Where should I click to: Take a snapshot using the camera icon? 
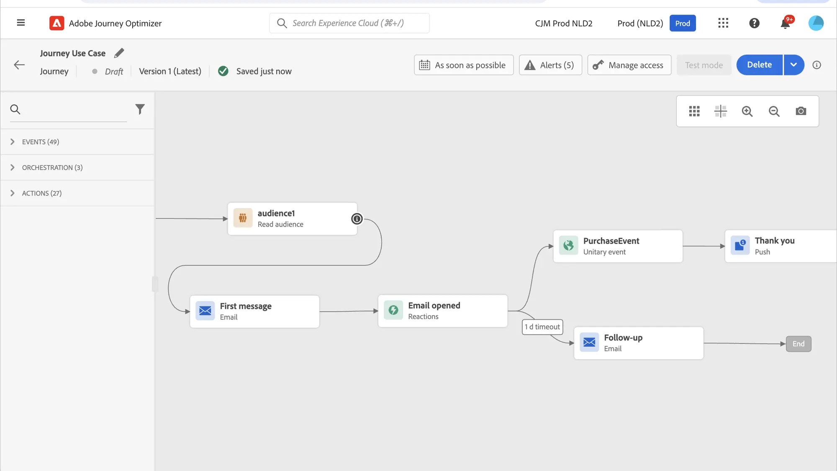(x=801, y=111)
